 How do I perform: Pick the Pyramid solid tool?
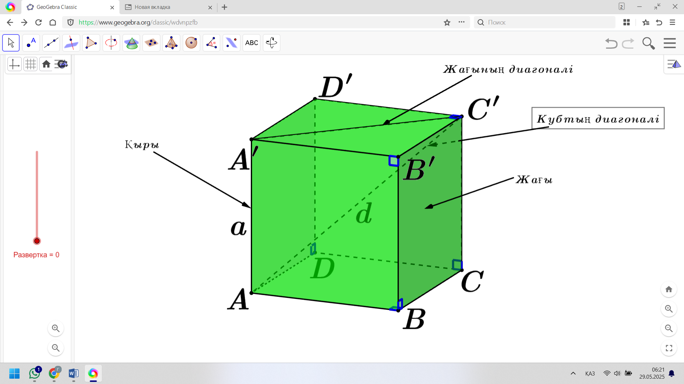tap(171, 43)
